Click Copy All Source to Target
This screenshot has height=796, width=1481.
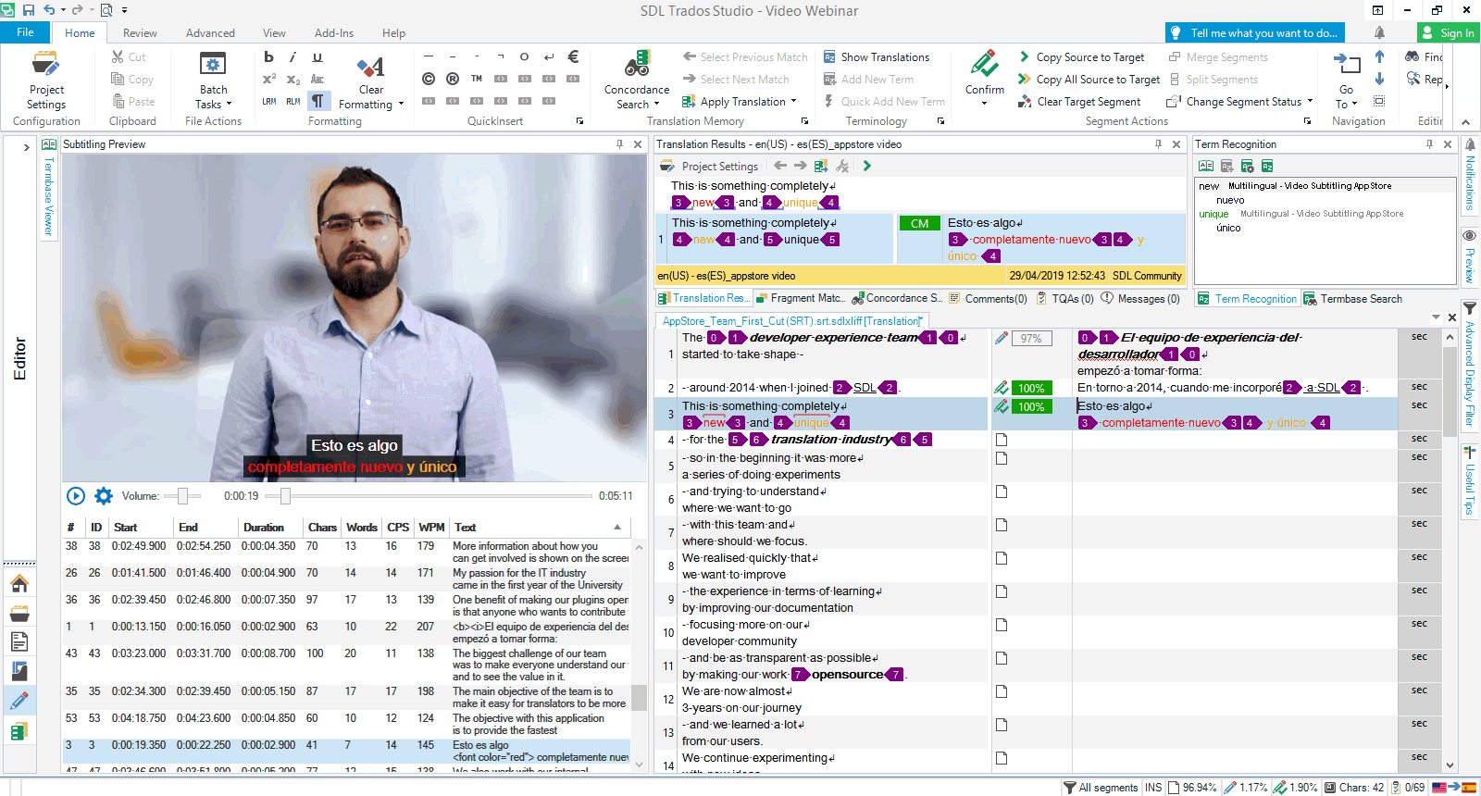(1089, 79)
